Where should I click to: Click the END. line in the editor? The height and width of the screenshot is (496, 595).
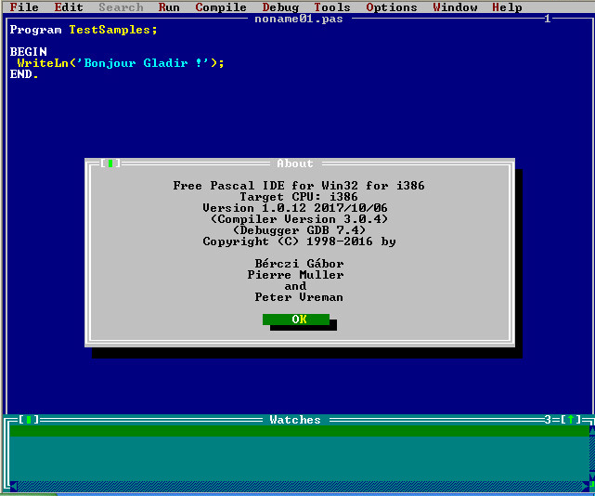coord(24,74)
